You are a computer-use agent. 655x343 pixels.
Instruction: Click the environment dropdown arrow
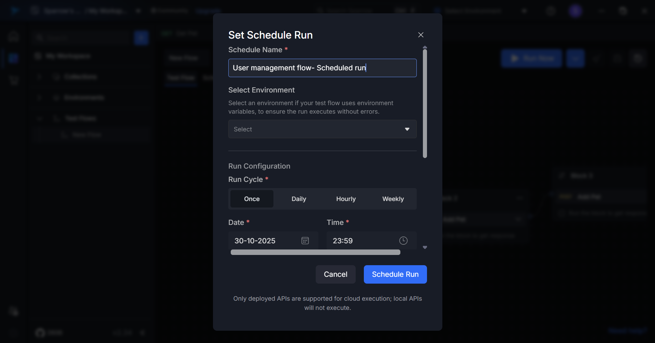(407, 129)
